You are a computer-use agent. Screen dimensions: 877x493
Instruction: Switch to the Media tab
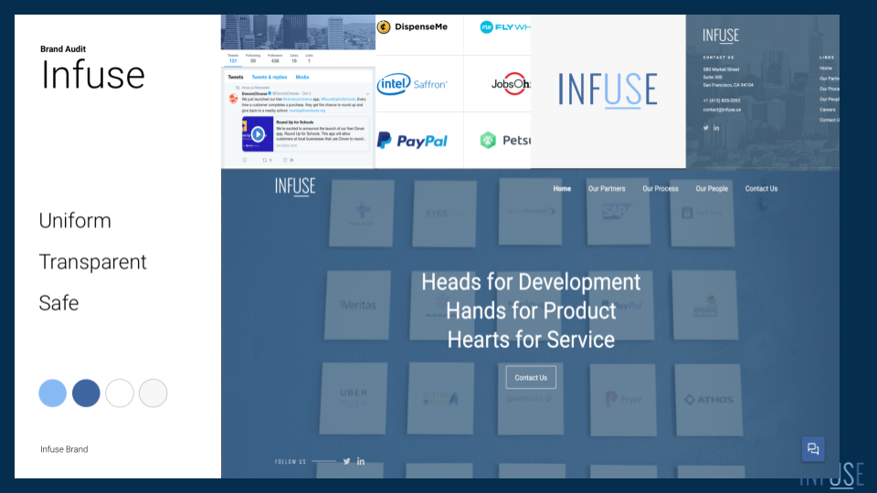302,77
